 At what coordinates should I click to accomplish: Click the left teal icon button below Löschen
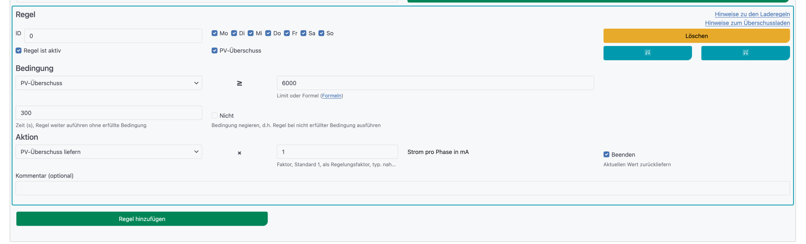click(x=647, y=53)
